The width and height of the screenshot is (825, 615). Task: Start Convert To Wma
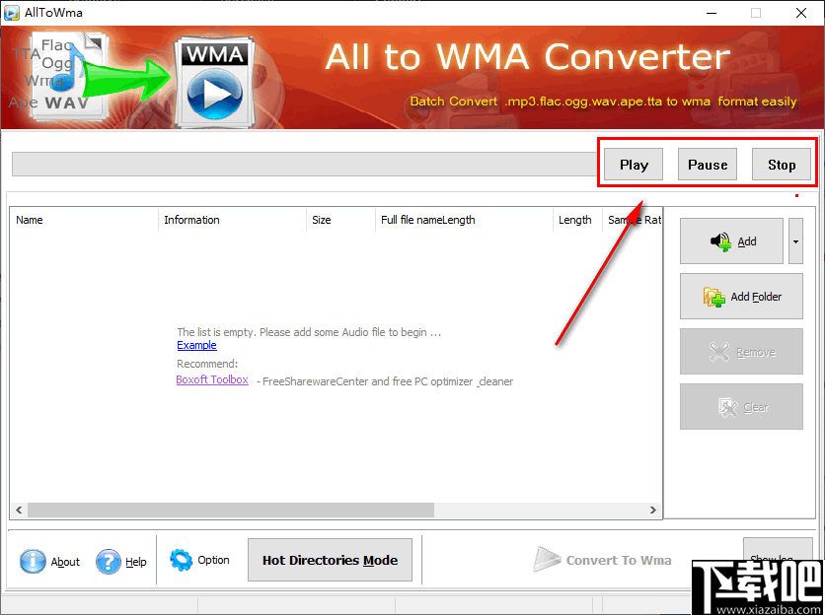click(603, 559)
